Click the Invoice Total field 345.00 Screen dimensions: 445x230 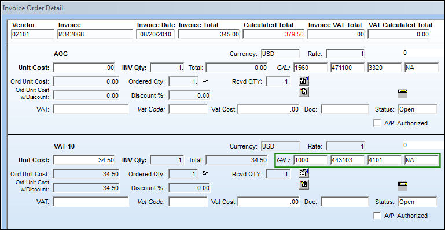208,34
